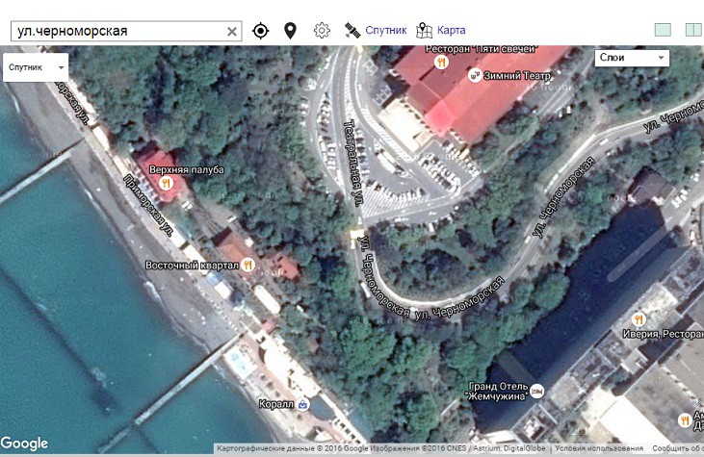Viewport: 704px width, 457px height.
Task: Click the satellite icon in the toolbar
Action: tap(352, 31)
